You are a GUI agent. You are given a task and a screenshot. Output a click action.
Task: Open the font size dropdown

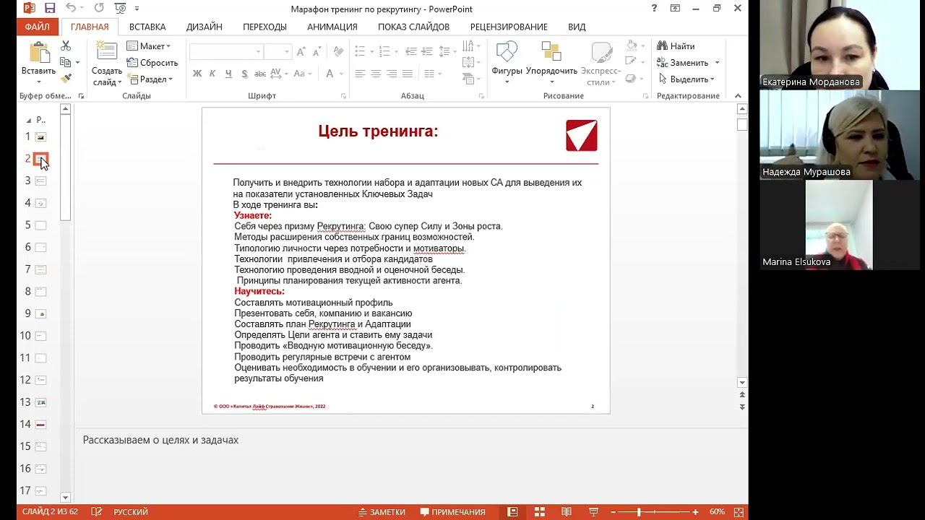tap(287, 52)
